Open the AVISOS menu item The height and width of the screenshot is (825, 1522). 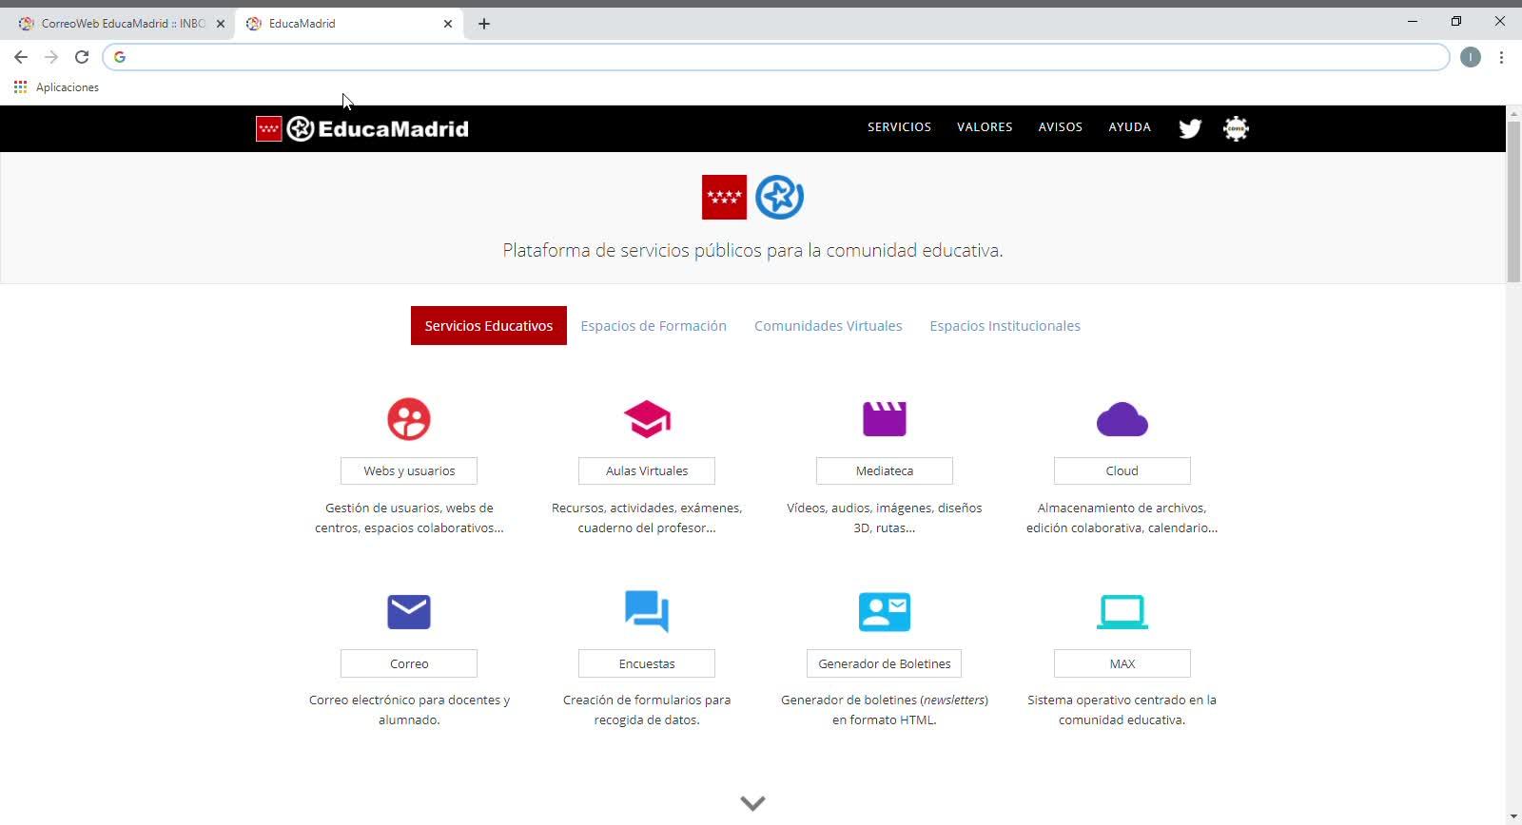click(1060, 127)
